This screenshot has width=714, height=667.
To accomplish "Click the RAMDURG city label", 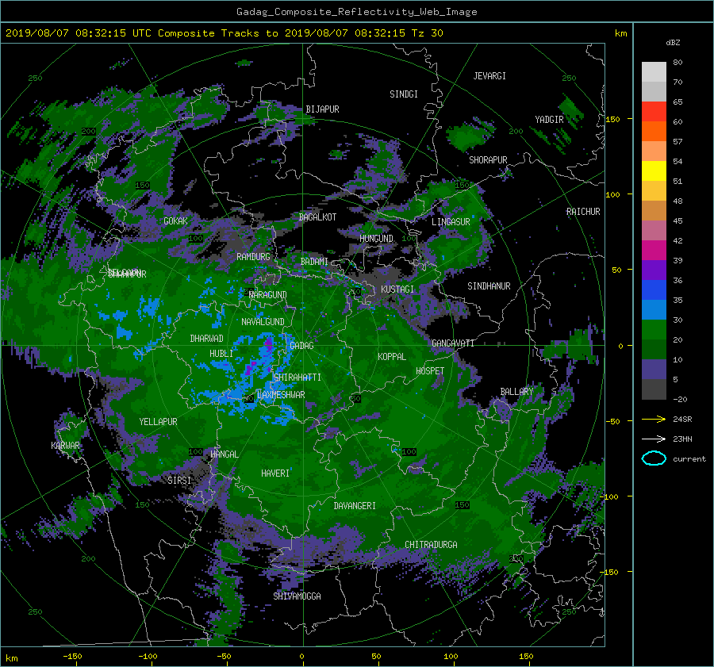I will (253, 257).
